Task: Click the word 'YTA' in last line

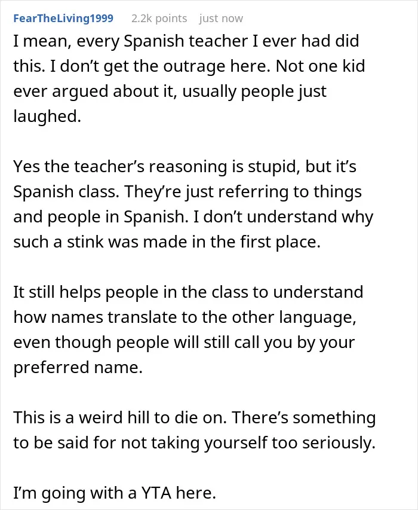Action: click(156, 493)
